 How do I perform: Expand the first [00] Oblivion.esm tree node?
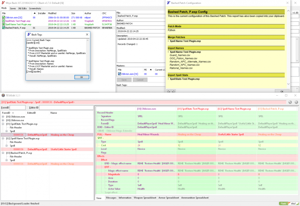[3, 117]
